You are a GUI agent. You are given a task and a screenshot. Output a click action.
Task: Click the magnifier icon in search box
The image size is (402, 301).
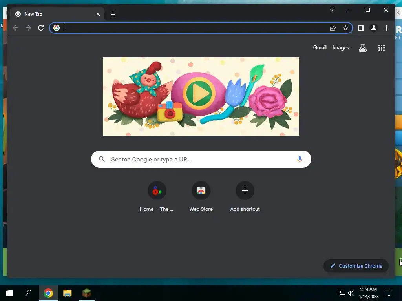coord(102,159)
